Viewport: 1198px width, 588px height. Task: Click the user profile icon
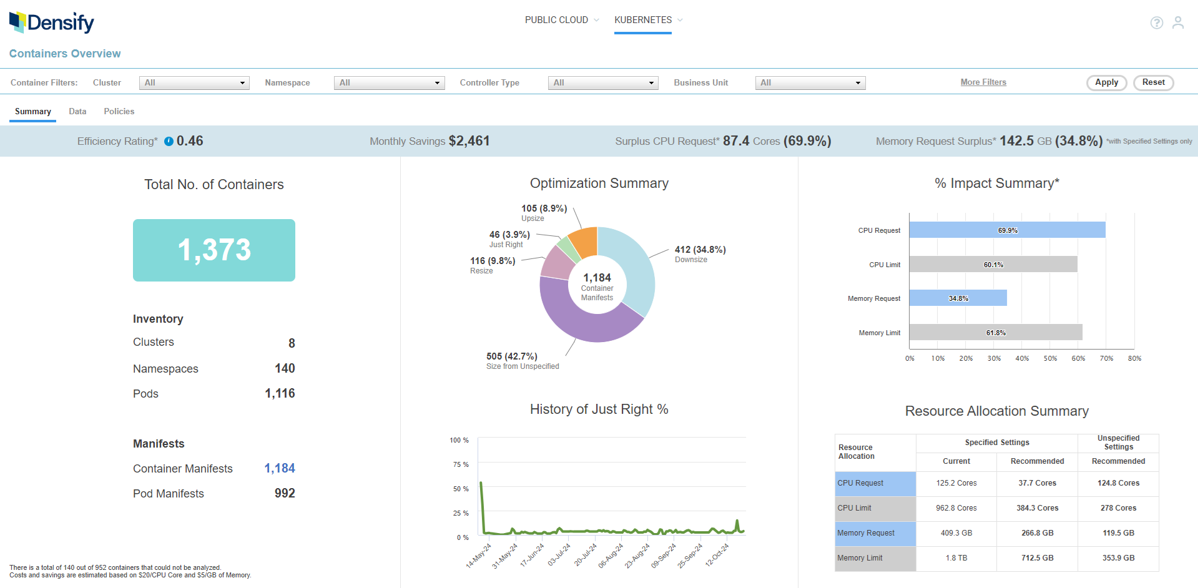point(1179,22)
